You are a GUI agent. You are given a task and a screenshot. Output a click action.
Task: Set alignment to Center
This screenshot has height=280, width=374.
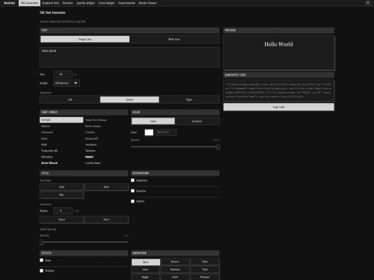pyautogui.click(x=130, y=100)
